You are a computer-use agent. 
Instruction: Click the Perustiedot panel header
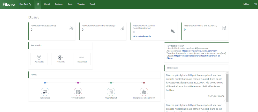pos(60,45)
